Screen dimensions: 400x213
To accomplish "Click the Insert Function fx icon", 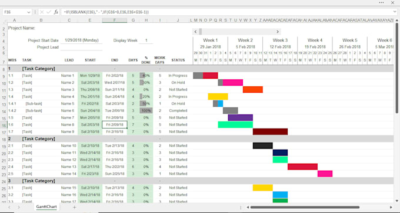I will tap(56, 12).
